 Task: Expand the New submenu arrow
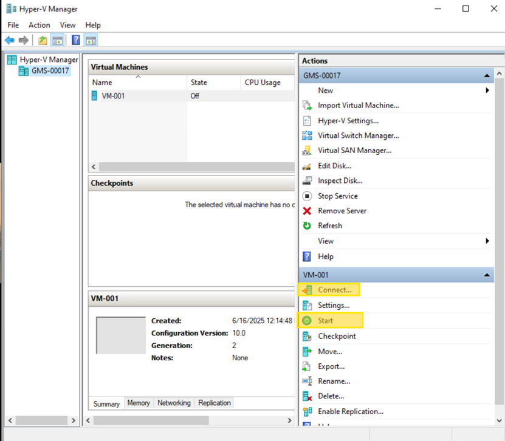click(487, 91)
